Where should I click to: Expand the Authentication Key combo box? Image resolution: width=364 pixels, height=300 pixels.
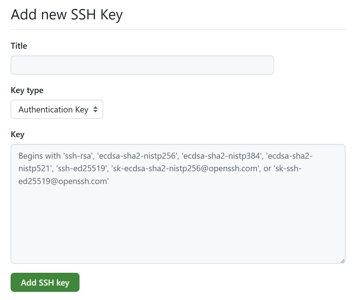pyautogui.click(x=57, y=109)
